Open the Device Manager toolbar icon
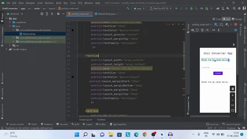The image size is (247, 139). (223, 8)
